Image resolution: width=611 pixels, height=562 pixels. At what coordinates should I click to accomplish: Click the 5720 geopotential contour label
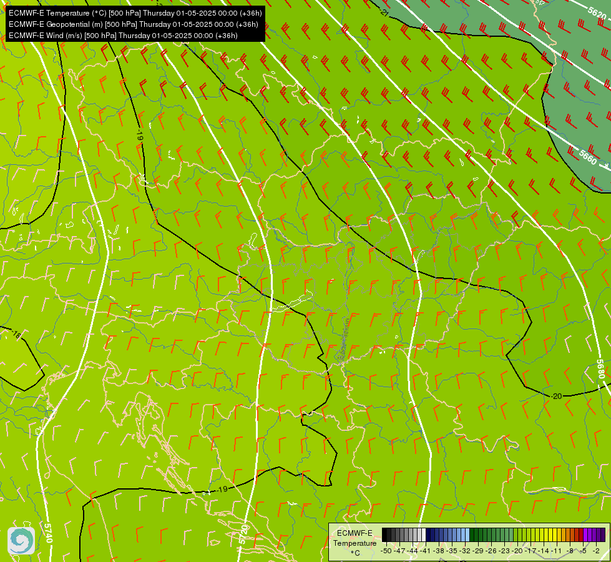[x=243, y=535]
